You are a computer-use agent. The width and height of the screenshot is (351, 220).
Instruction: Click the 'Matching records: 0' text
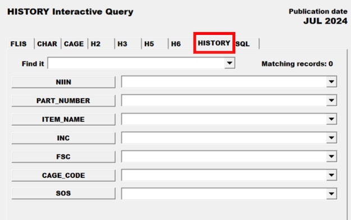coord(297,64)
